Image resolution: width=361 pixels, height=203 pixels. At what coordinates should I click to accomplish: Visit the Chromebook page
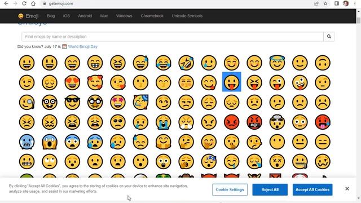pos(152,16)
